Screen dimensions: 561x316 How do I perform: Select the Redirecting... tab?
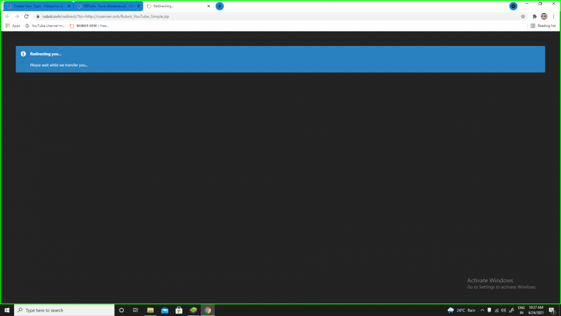(x=178, y=6)
